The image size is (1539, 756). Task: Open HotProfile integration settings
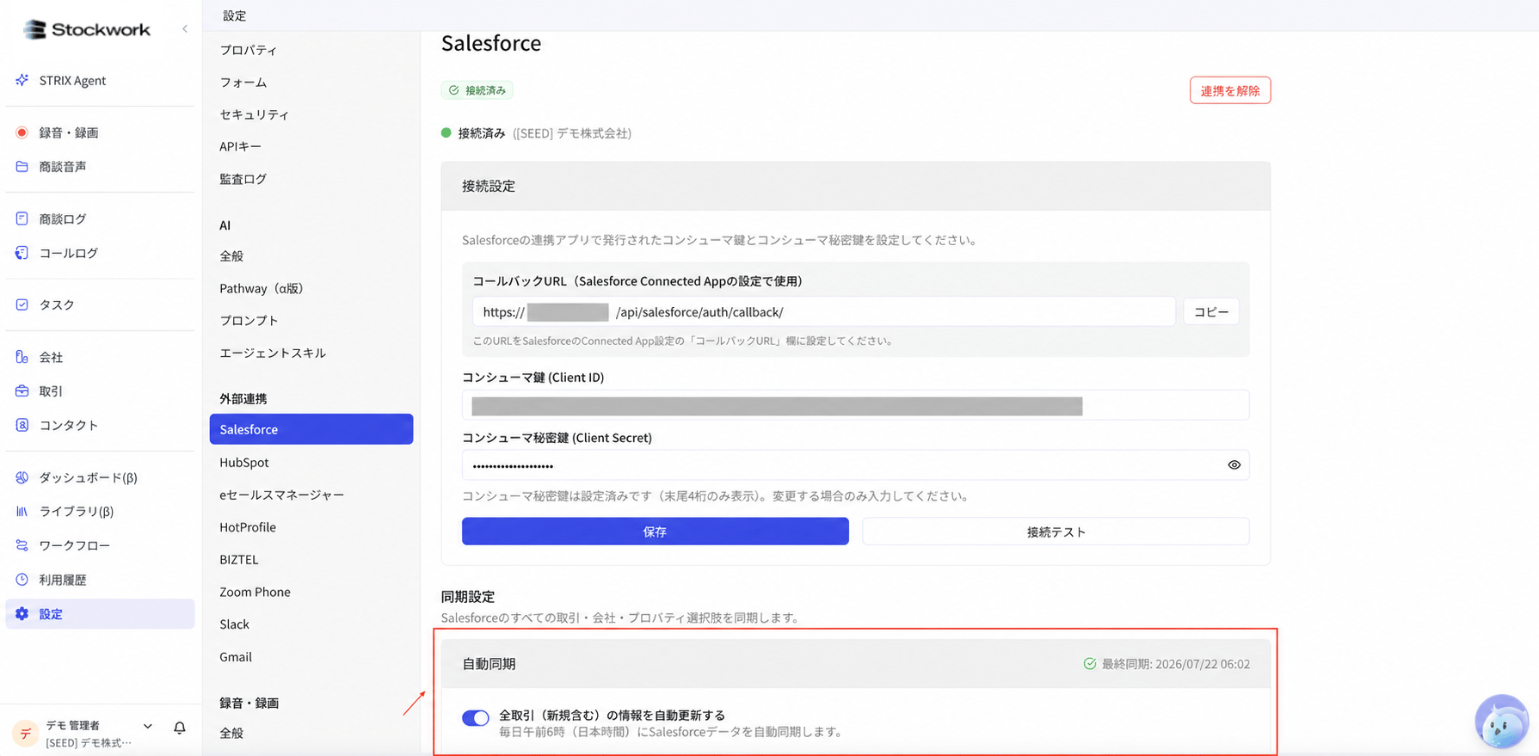tap(248, 527)
